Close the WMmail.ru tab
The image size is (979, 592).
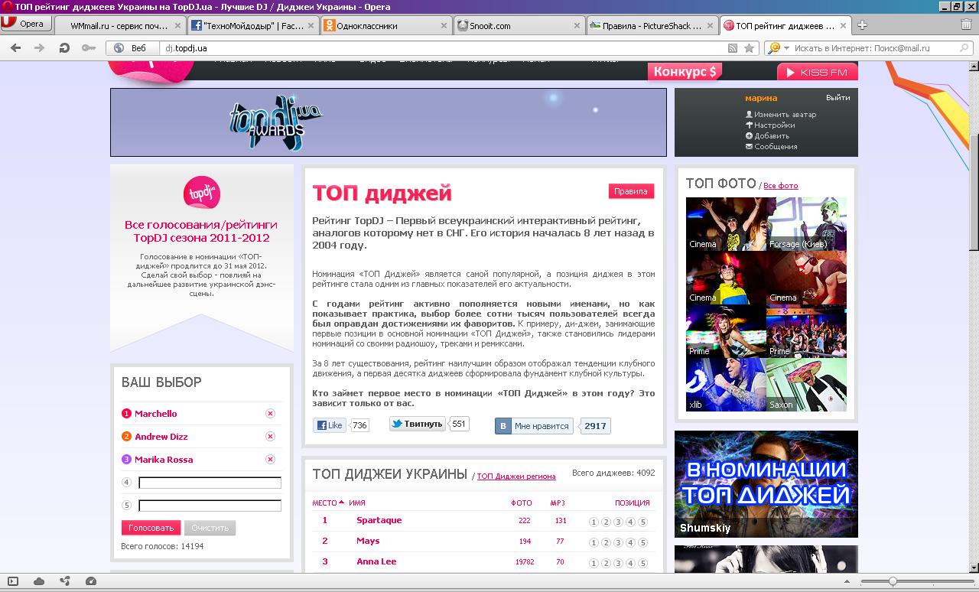coord(177,25)
